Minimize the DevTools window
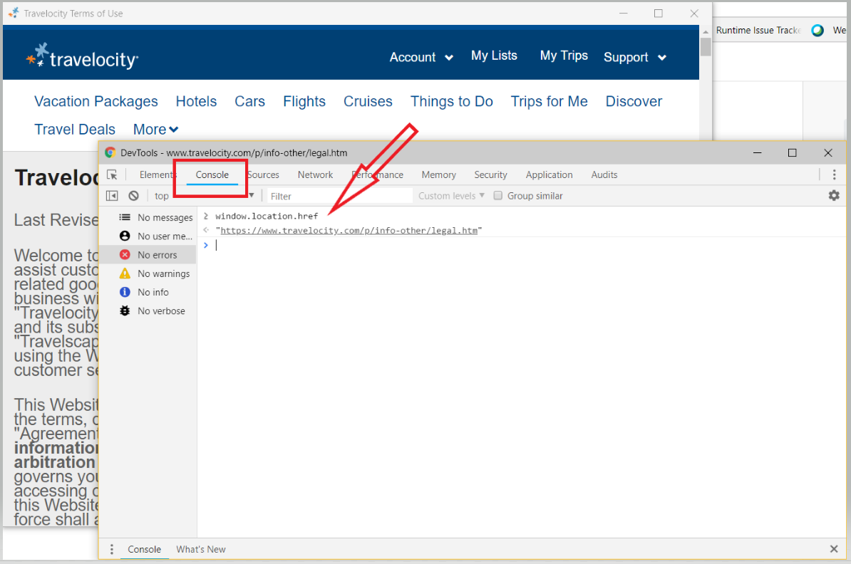Image resolution: width=851 pixels, height=564 pixels. point(758,153)
